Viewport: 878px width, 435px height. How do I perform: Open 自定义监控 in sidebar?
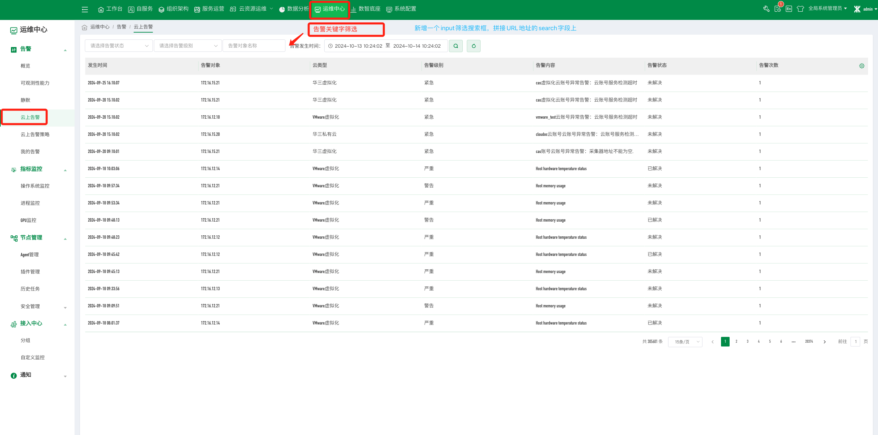[x=33, y=357]
